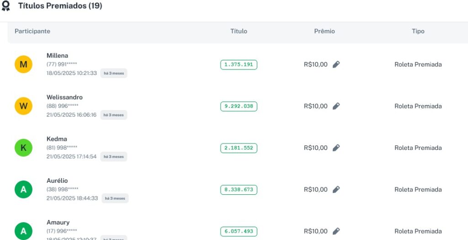Click title badge 9.292.038
The height and width of the screenshot is (240, 468).
[239, 106]
